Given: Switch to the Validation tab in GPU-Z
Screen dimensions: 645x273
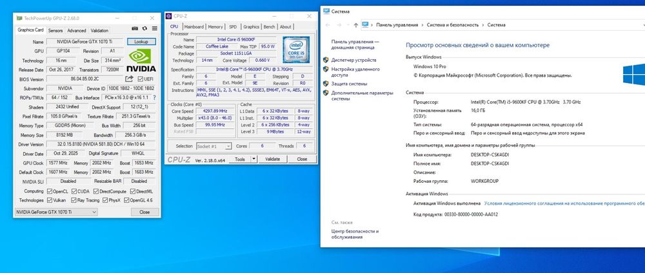Looking at the screenshot, I should 99,30.
